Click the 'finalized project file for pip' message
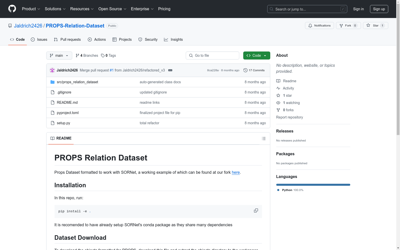Viewport: 400px width, 250px height. click(x=160, y=113)
